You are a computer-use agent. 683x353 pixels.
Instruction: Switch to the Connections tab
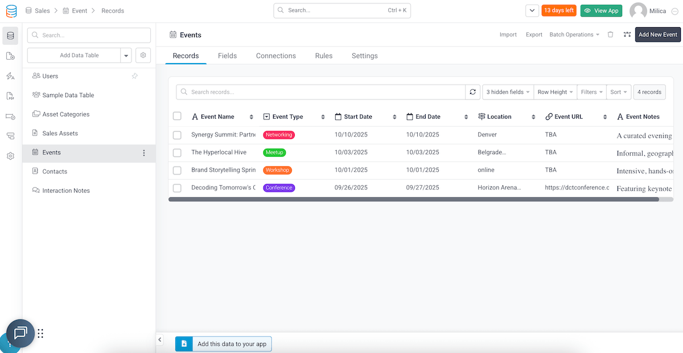pos(275,55)
